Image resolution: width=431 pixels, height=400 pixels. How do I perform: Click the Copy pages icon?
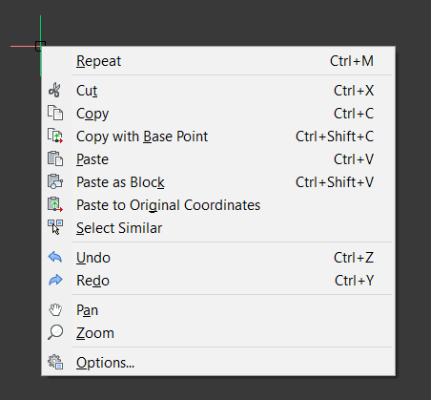(x=55, y=114)
